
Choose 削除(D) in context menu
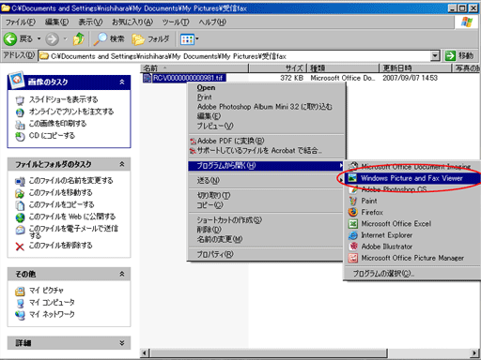click(266, 230)
